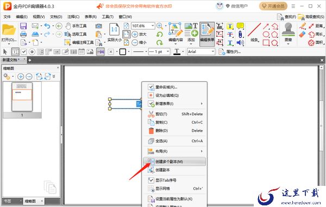Click the camera Snapshot icon
The image size is (326, 207).
point(98,26)
